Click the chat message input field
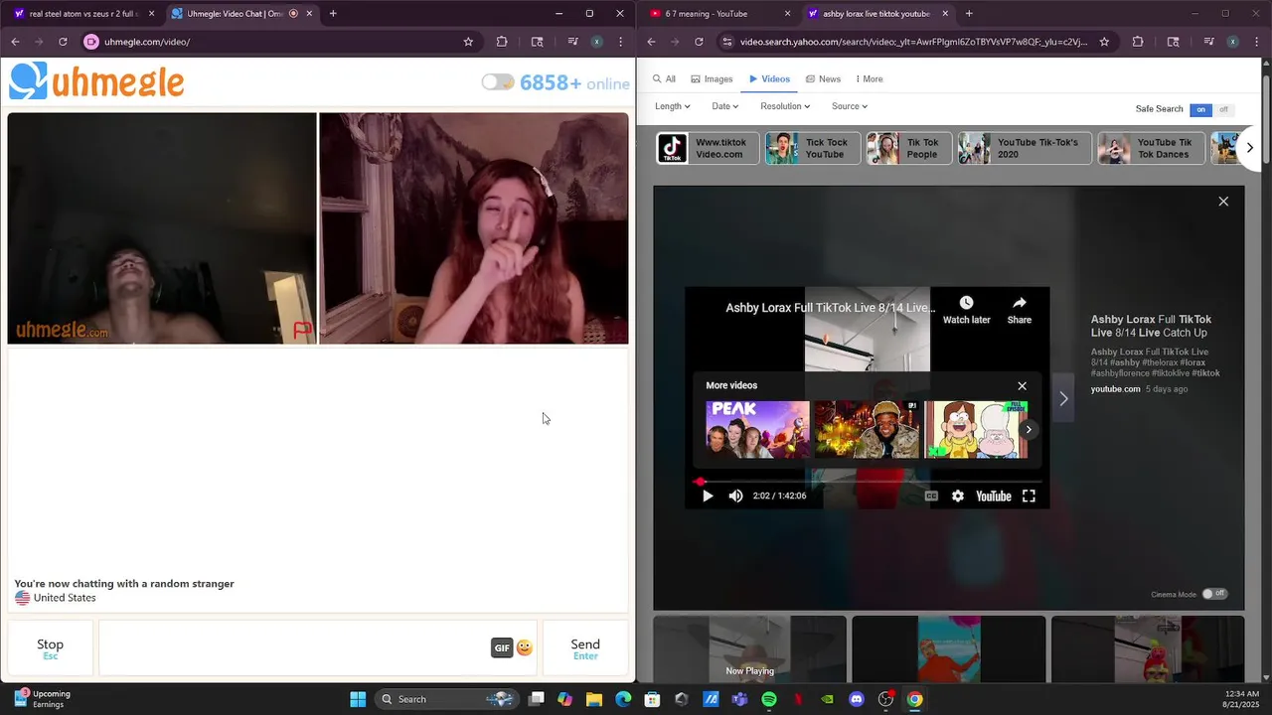 [x=318, y=648]
